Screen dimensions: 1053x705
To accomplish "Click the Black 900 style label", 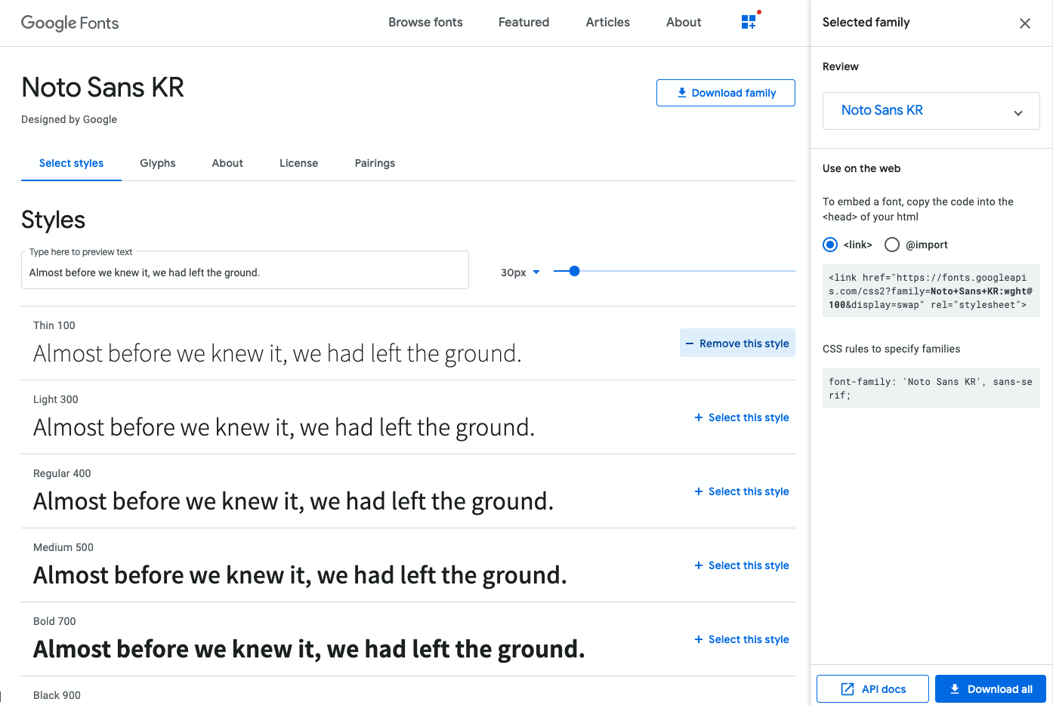I will tap(57, 695).
